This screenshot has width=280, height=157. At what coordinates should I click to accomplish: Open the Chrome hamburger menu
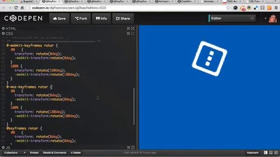click(x=276, y=8)
